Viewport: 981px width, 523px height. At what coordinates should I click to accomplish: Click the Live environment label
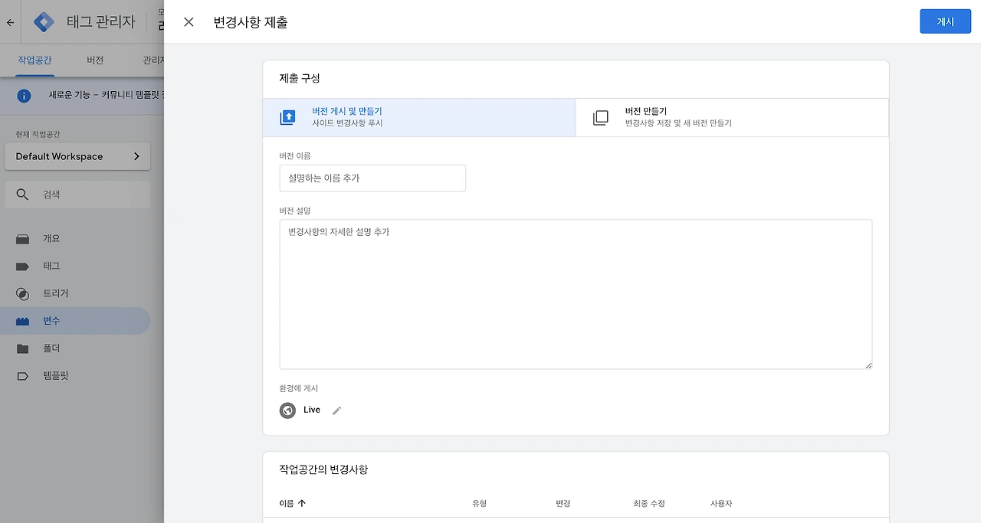point(312,410)
